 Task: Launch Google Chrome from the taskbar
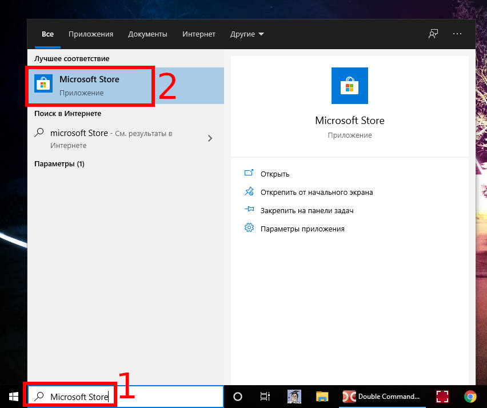coord(470,397)
